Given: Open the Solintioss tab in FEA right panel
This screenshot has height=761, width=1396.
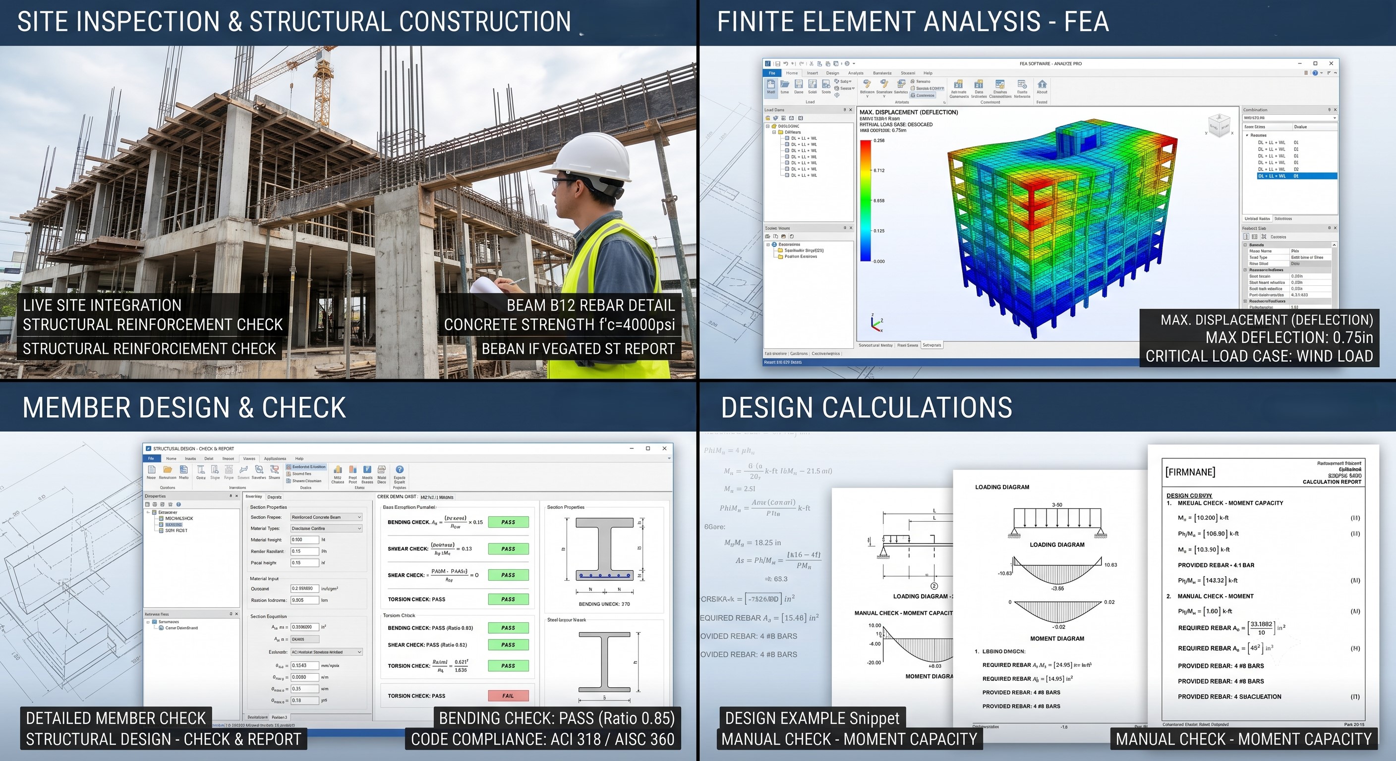Looking at the screenshot, I should coord(1283,219).
